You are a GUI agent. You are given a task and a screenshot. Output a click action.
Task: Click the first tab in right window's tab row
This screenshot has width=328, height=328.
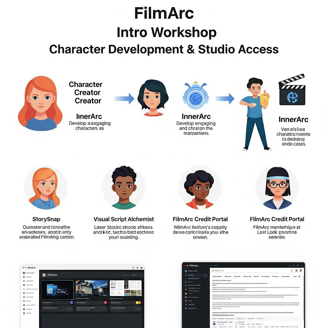click(x=217, y=277)
